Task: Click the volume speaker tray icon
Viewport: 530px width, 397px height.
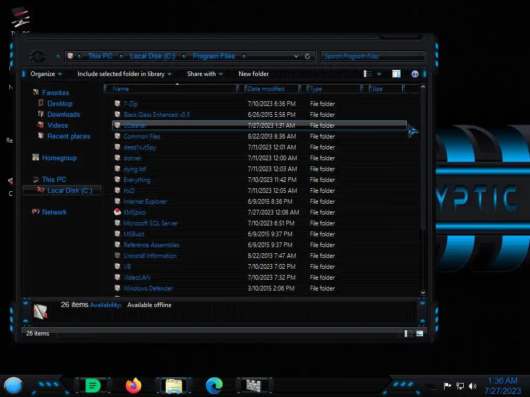Action: (x=472, y=386)
